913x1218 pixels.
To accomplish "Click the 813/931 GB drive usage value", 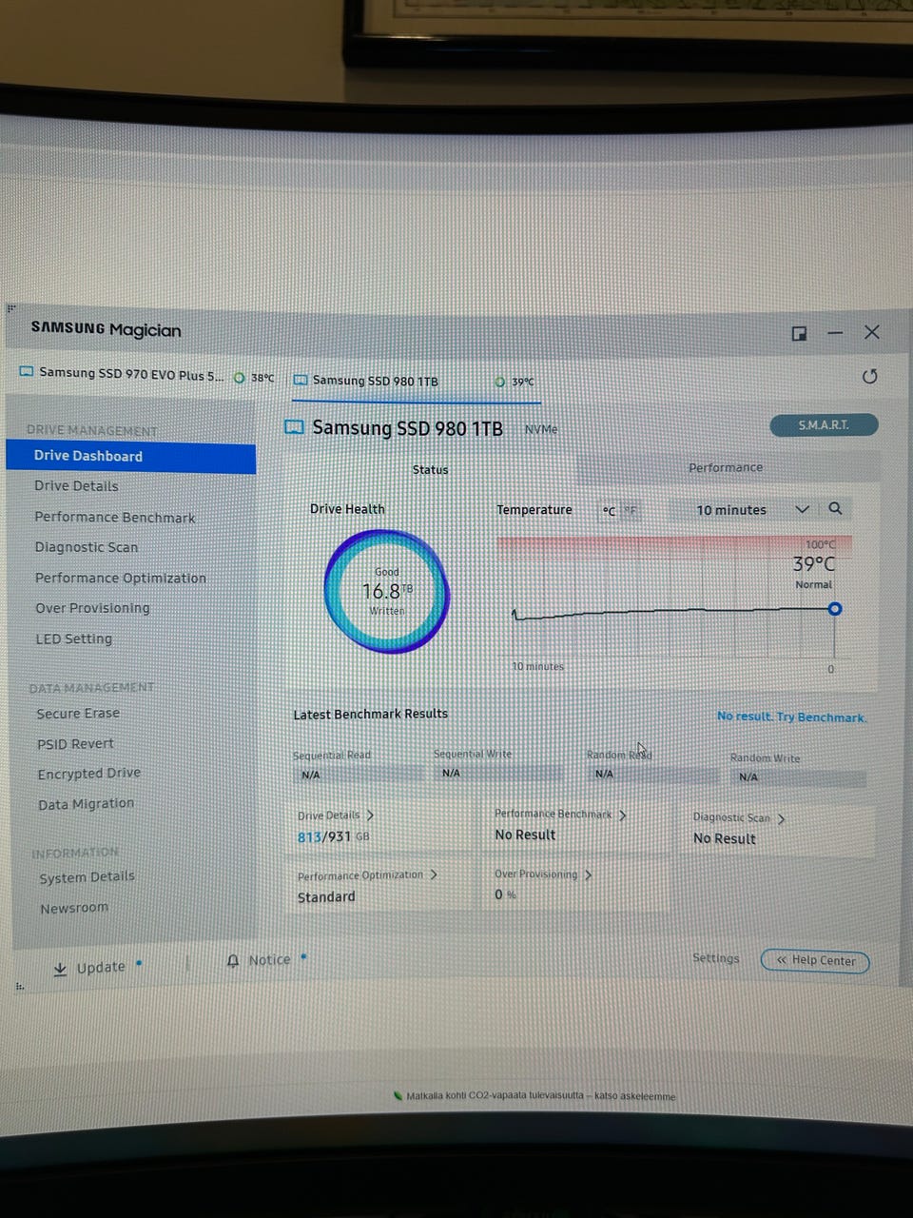I will [333, 837].
